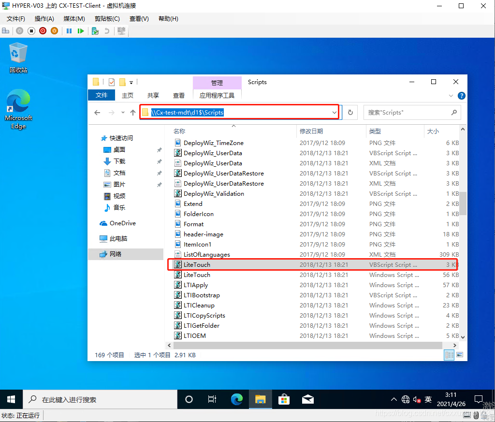495x422 pixels.
Task: Open Mail app from taskbar
Action: (308, 400)
